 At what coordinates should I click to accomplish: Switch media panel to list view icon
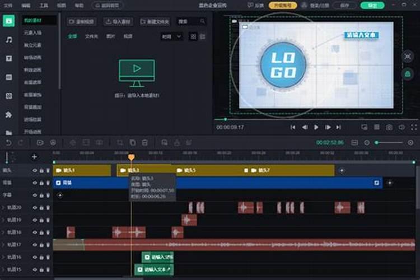[203, 36]
